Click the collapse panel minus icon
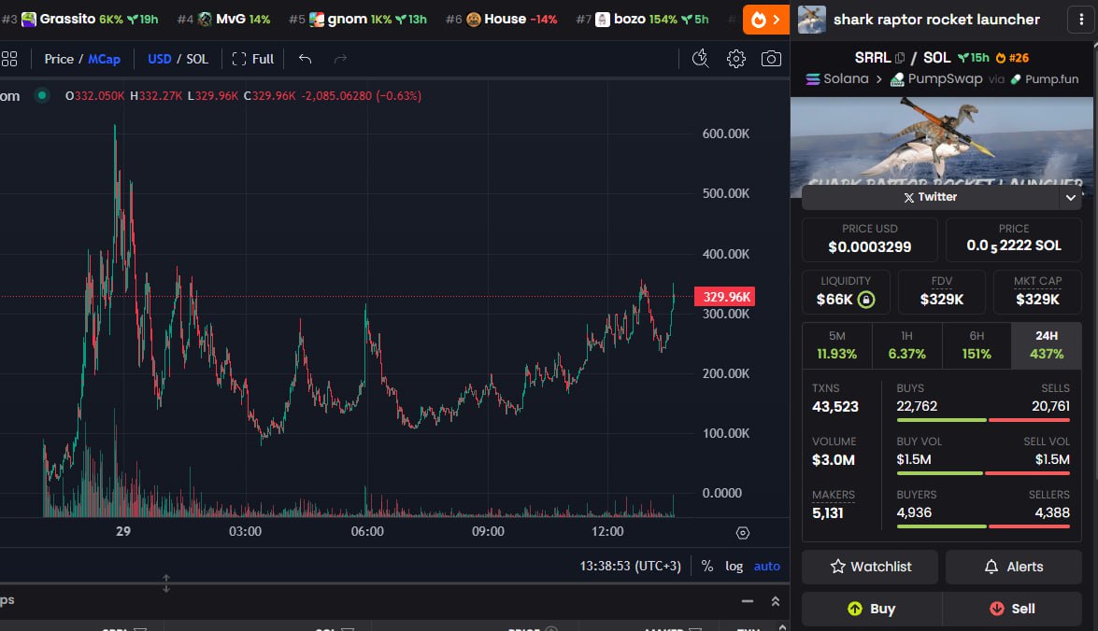The image size is (1098, 631). point(748,602)
